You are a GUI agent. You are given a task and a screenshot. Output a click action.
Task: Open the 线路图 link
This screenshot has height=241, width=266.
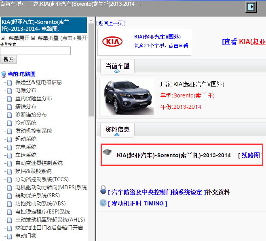pyautogui.click(x=251, y=155)
